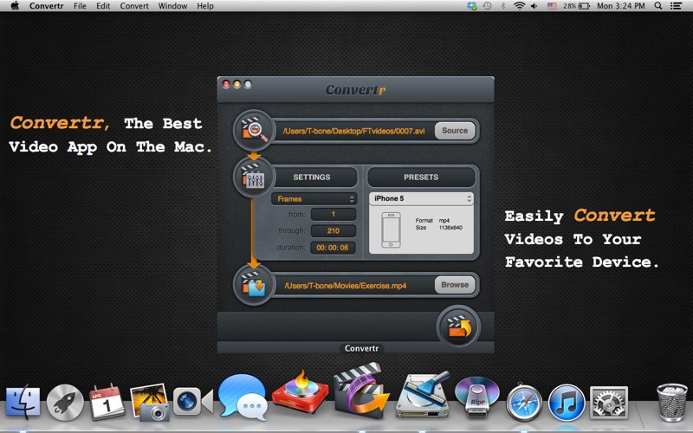Close the Convertr window with red button
Image resolution: width=693 pixels, height=433 pixels.
coord(226,84)
